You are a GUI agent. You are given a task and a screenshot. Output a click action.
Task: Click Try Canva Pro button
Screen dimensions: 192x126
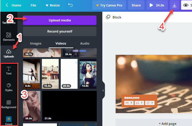click(x=109, y=5)
